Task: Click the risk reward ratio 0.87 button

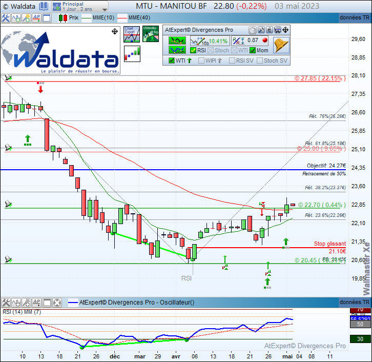Action: tap(250, 41)
